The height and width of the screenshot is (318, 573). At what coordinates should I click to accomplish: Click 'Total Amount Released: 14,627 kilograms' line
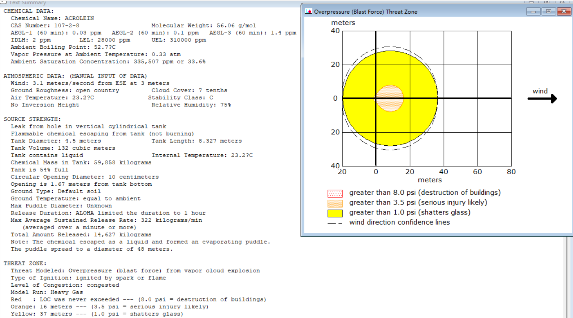pos(81,234)
